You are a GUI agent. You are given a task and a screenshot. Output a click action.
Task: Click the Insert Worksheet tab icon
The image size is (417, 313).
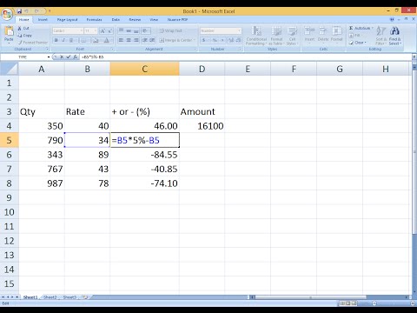(x=85, y=297)
